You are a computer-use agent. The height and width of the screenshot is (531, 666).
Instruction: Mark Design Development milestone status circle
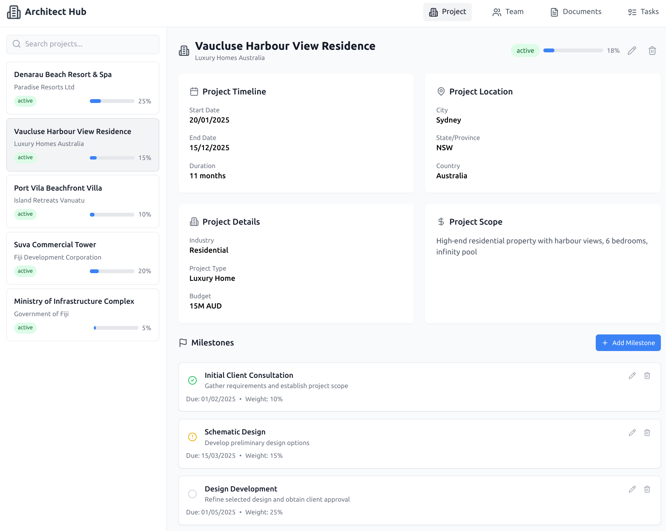192,494
